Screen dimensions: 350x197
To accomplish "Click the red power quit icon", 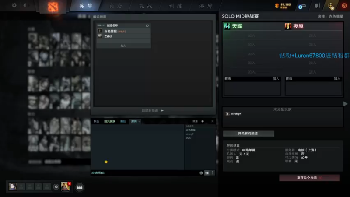I will pyautogui.click(x=344, y=6).
